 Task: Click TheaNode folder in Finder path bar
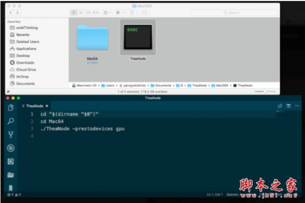click(x=197, y=85)
